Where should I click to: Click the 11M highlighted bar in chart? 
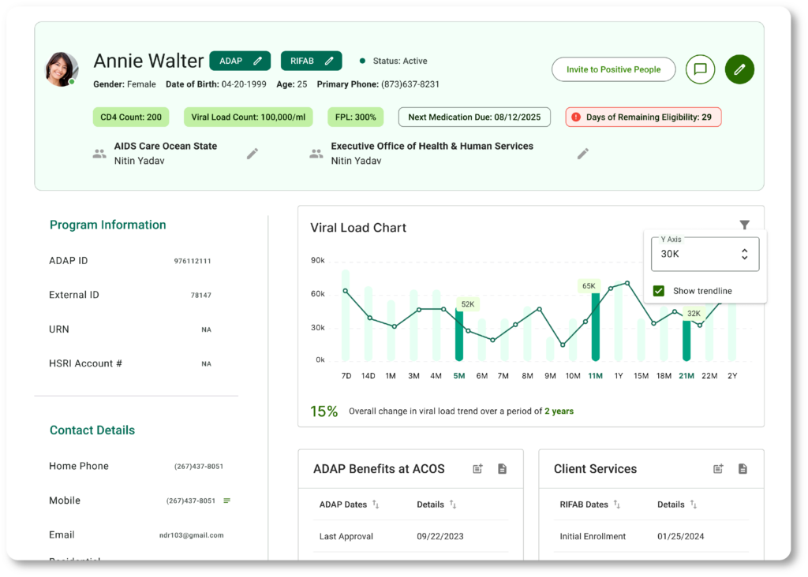(595, 327)
